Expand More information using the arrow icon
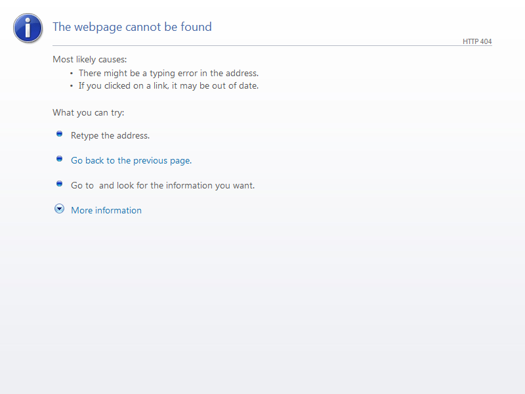This screenshot has height=394, width=525. coord(59,209)
